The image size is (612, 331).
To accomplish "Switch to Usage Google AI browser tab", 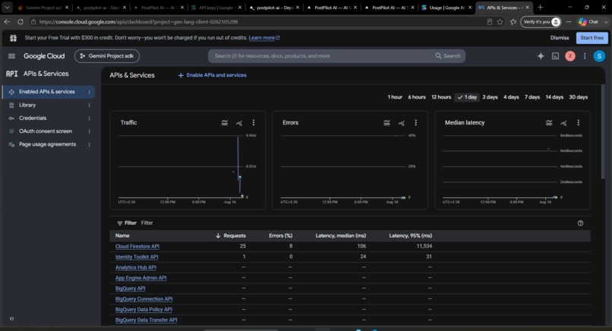I will pos(446,8).
